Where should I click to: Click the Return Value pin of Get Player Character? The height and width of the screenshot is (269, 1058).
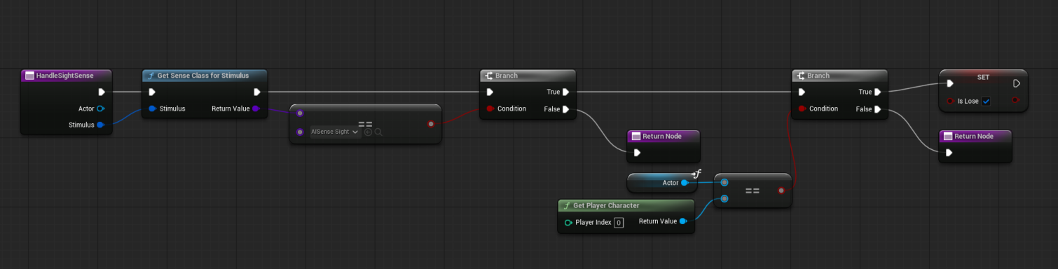[683, 222]
